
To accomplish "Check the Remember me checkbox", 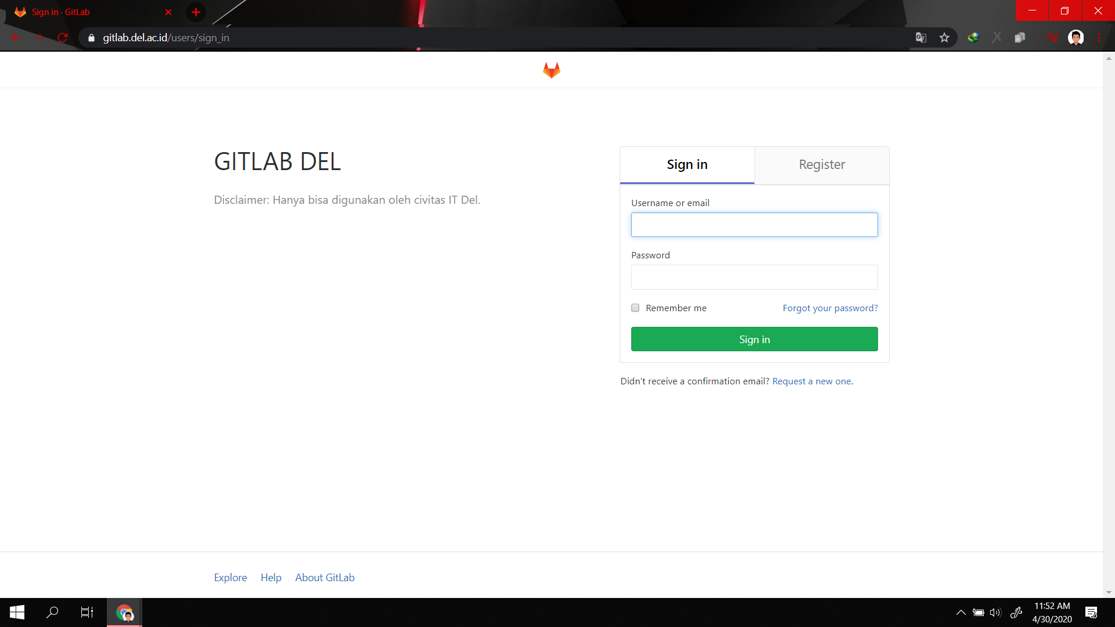I will [635, 308].
